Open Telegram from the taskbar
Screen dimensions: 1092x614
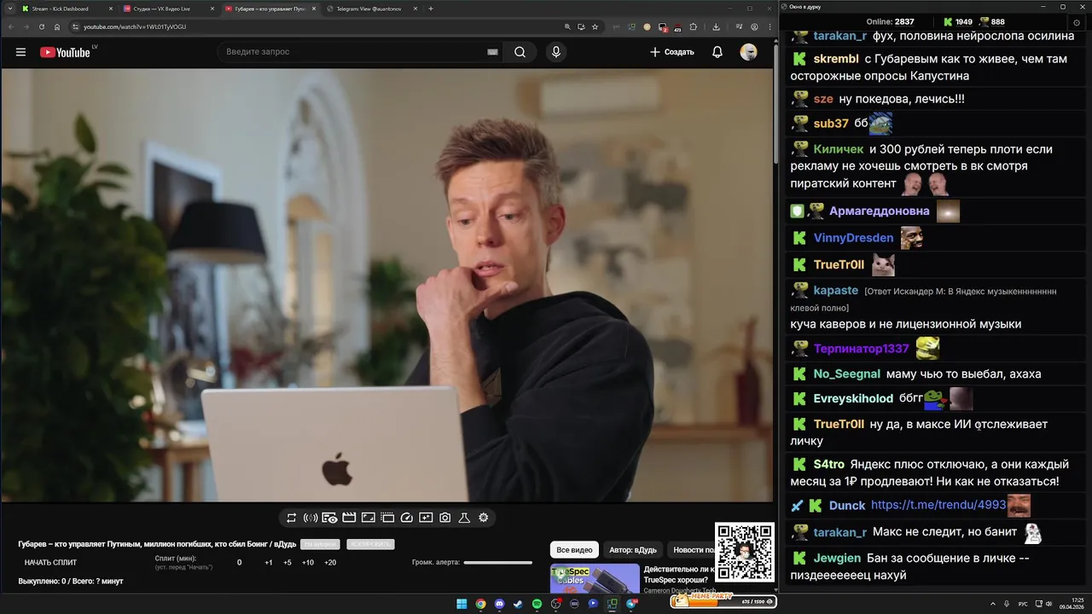click(x=630, y=604)
